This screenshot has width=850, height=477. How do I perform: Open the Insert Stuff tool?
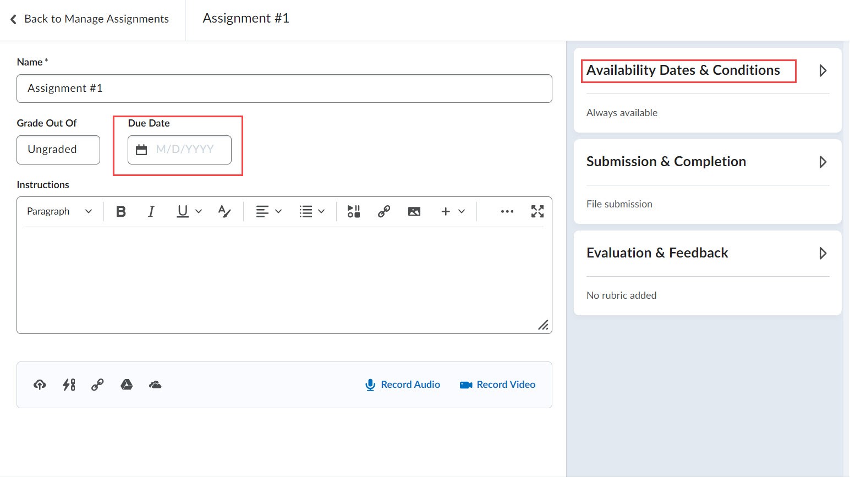pos(353,211)
